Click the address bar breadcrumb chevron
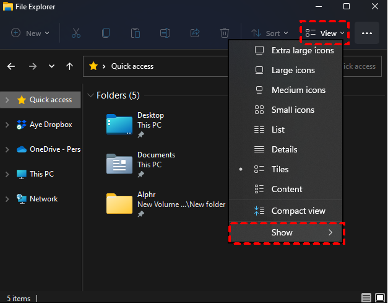 coord(104,66)
